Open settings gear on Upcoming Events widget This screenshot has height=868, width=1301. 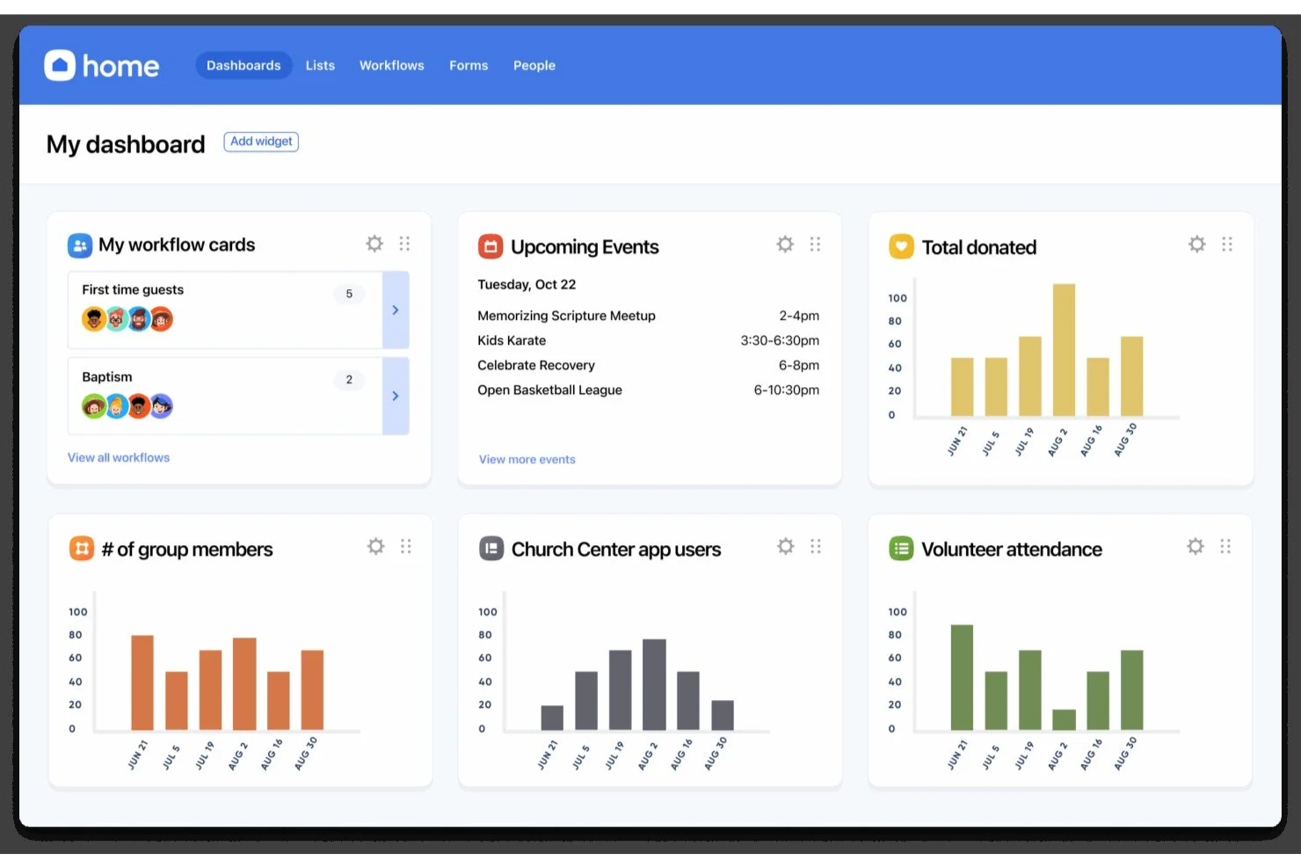tap(785, 244)
